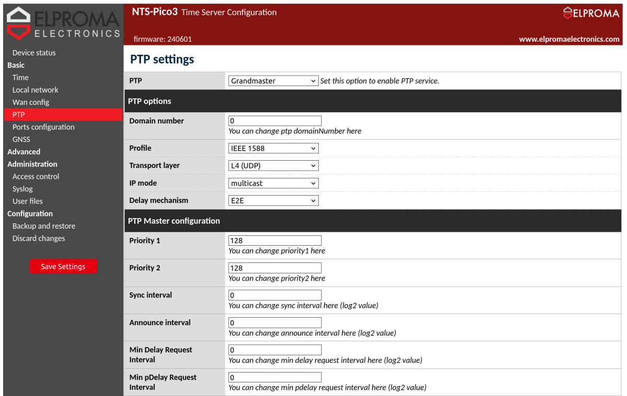Screen dimensions: 627x396
Task: Click the ELPROMA logo in top-right header
Action: pos(591,13)
